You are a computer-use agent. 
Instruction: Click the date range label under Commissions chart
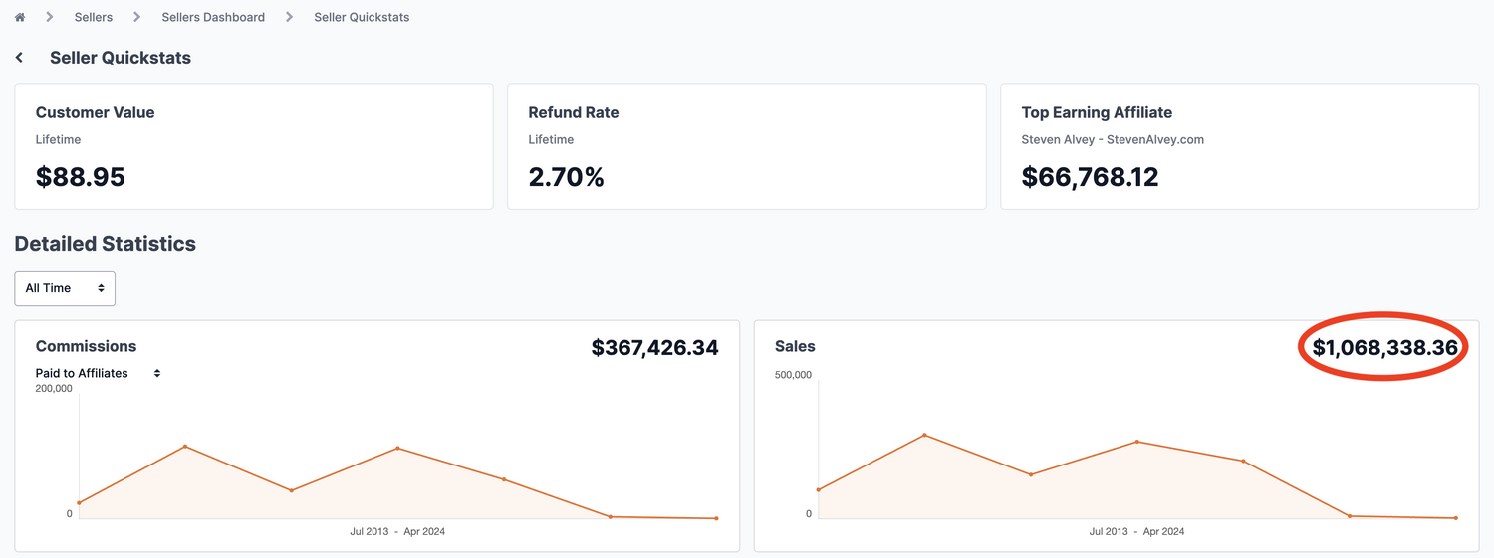[397, 531]
